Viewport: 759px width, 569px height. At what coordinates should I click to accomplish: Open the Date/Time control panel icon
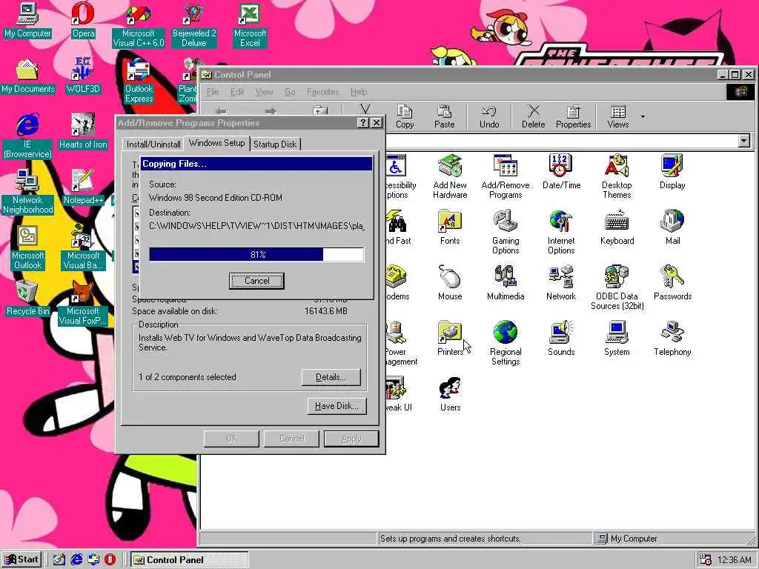click(x=561, y=172)
